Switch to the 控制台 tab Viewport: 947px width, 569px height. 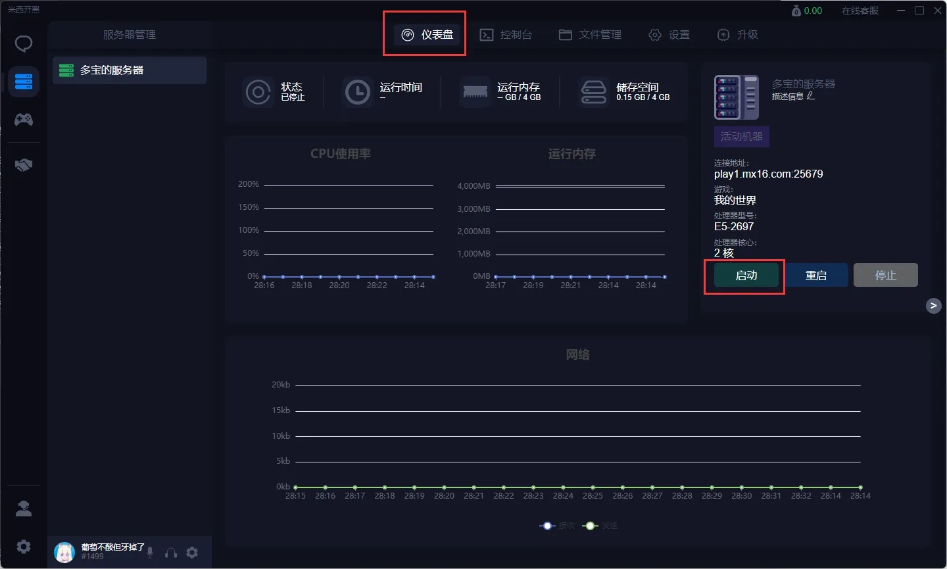pos(506,35)
